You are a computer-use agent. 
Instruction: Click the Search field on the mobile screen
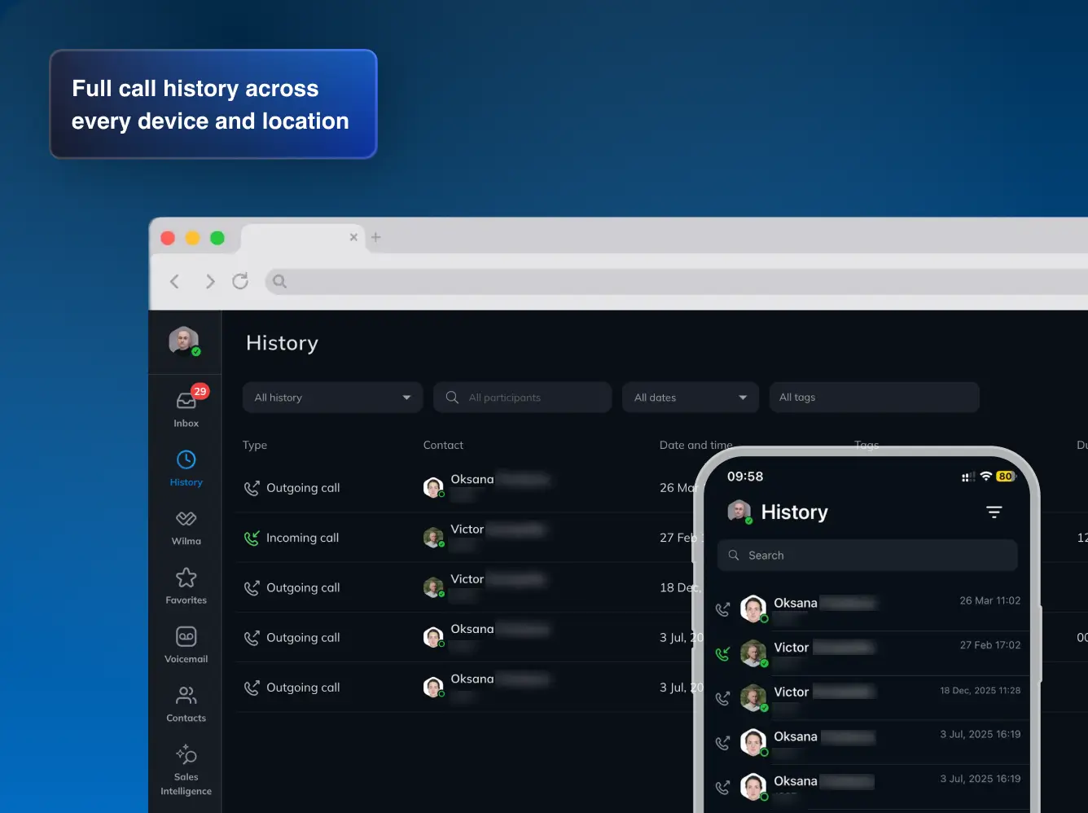[x=866, y=555]
